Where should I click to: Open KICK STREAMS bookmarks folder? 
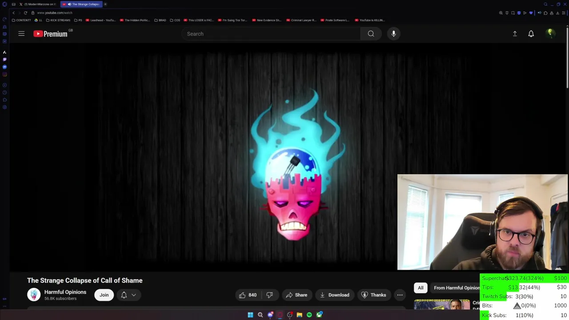59,20
